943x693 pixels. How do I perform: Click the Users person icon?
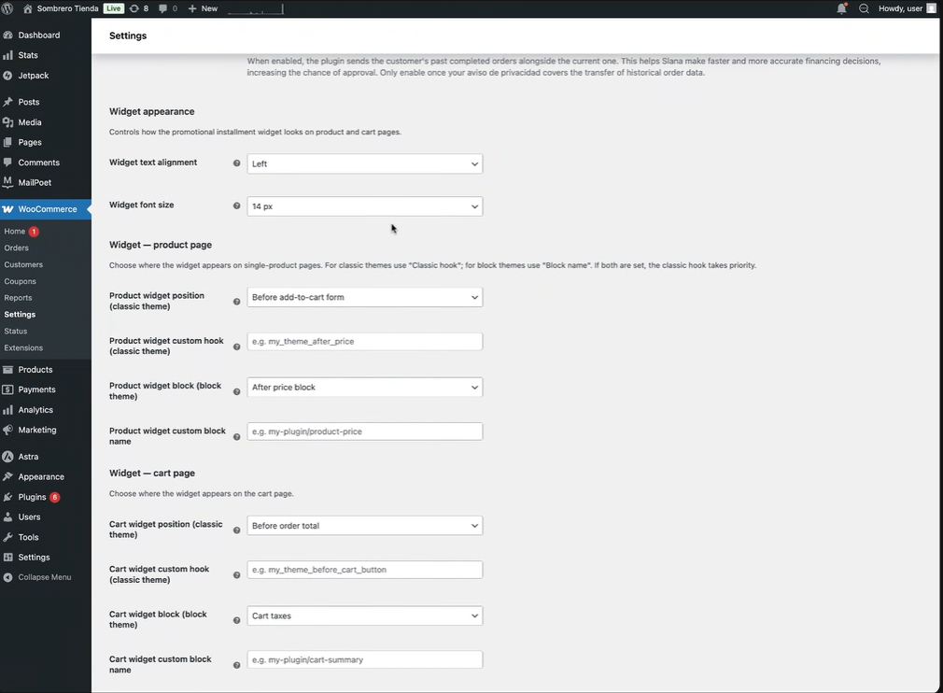point(7,516)
